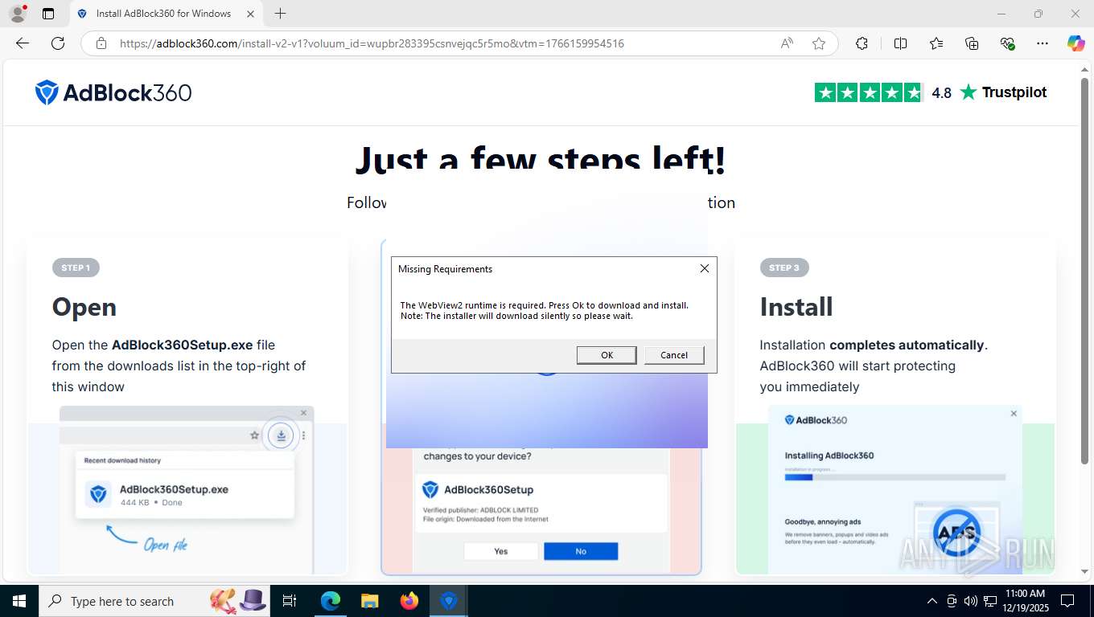Open browser Collections
This screenshot has width=1094, height=617.
(x=972, y=43)
